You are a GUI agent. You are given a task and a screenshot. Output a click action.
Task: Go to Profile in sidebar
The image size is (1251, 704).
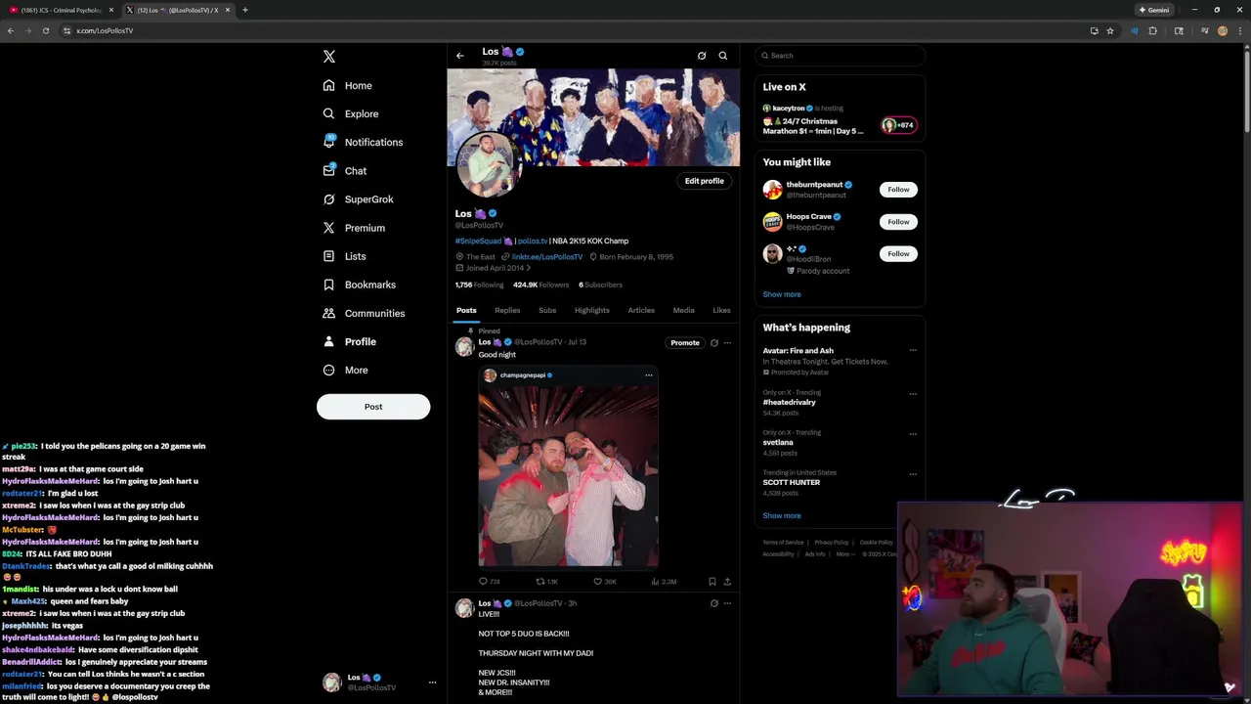tap(349, 341)
